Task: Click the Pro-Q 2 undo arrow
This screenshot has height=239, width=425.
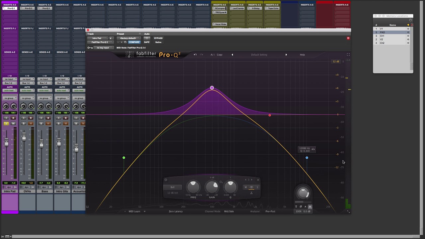Action: 195,54
